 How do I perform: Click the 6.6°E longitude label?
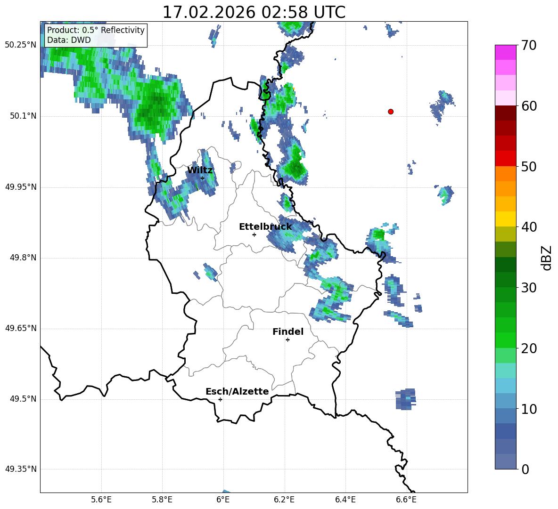click(406, 500)
